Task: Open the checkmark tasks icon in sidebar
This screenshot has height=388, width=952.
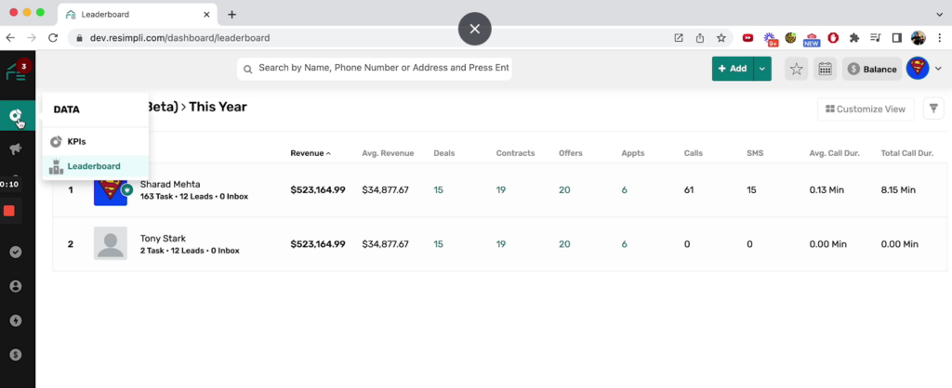Action: [x=16, y=252]
